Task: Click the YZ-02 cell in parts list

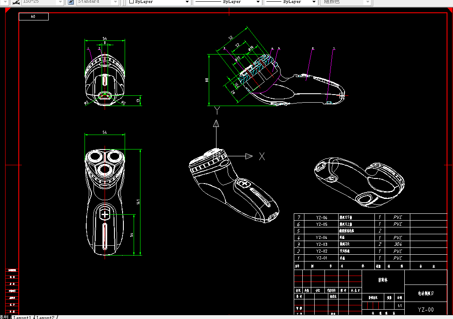Action: tap(321, 251)
